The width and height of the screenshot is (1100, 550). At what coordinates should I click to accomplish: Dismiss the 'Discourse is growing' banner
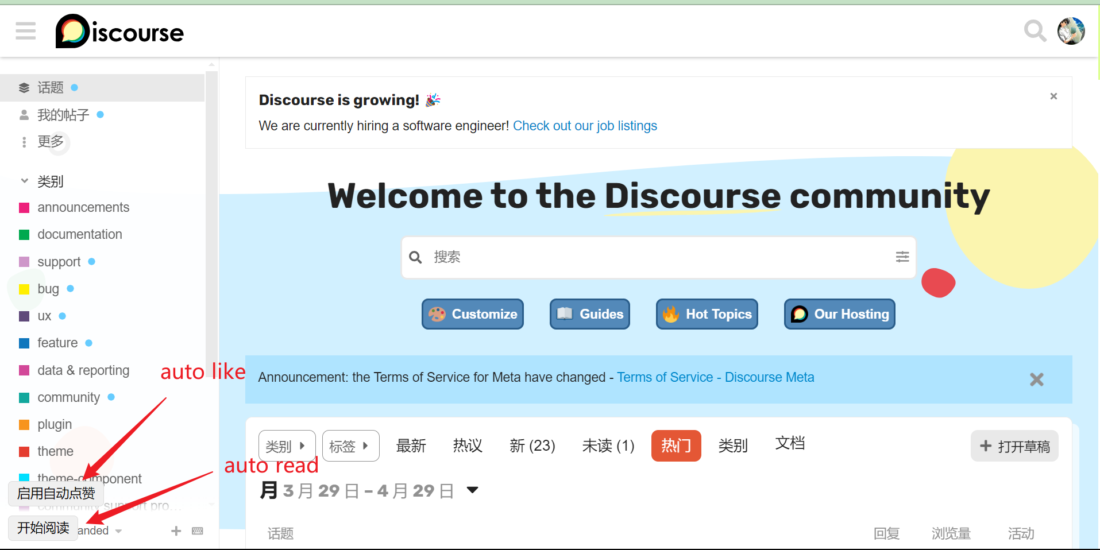click(1053, 96)
